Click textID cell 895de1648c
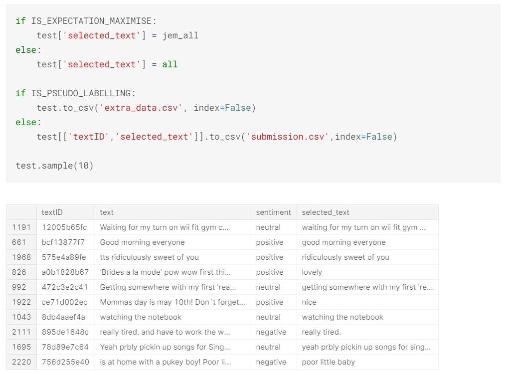This screenshot has width=509, height=373. tap(65, 332)
